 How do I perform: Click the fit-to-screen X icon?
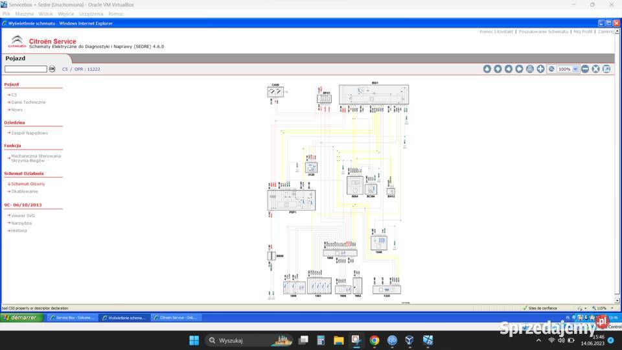pos(595,69)
